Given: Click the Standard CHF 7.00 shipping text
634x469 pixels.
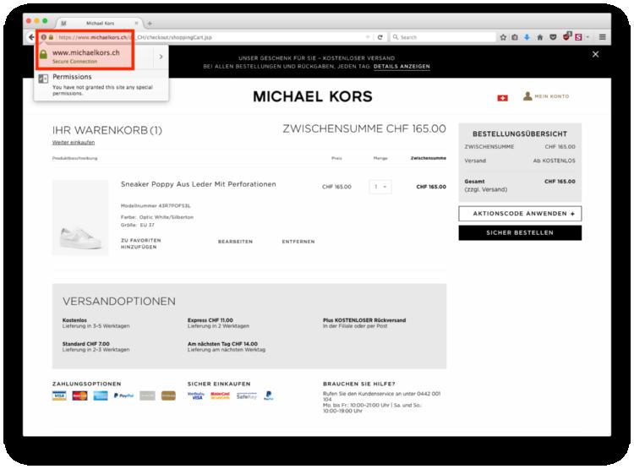Looking at the screenshot, I should (85, 344).
